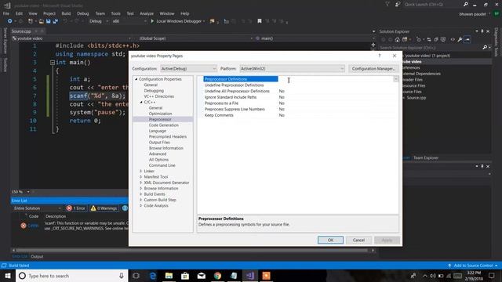Click the Task View taskbar icon
This screenshot has height=282, width=502.
[x=136, y=276]
